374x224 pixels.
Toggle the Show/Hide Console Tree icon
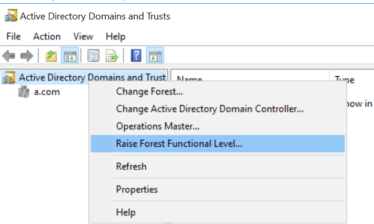coord(70,56)
